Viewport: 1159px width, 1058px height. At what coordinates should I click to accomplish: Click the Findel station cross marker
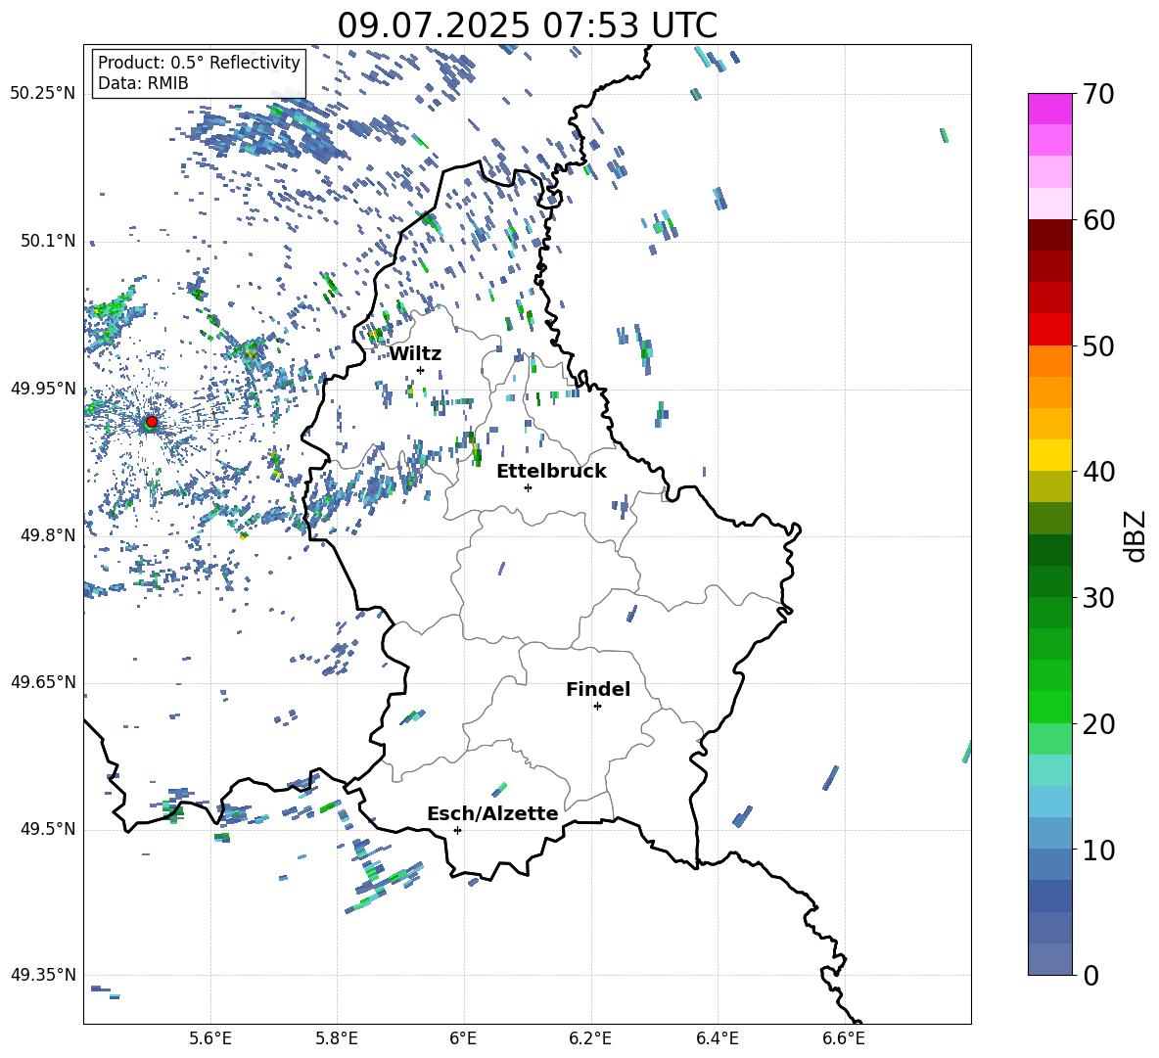point(597,707)
